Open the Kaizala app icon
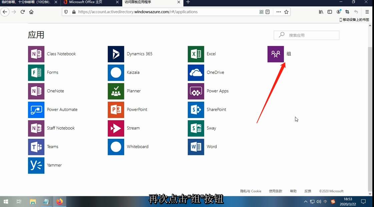Image resolution: width=374 pixels, height=207 pixels. (x=116, y=73)
